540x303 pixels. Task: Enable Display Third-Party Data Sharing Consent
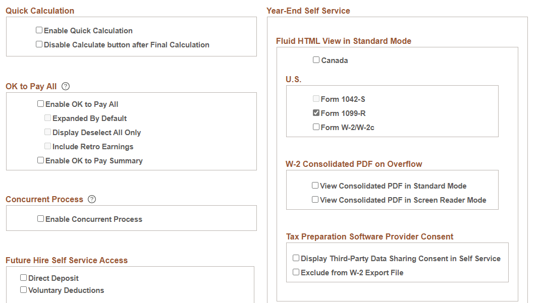(x=296, y=257)
